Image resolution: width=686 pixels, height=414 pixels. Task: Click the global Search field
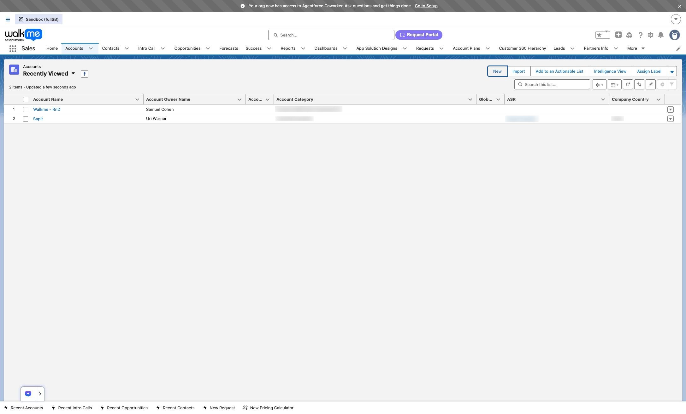coord(331,35)
